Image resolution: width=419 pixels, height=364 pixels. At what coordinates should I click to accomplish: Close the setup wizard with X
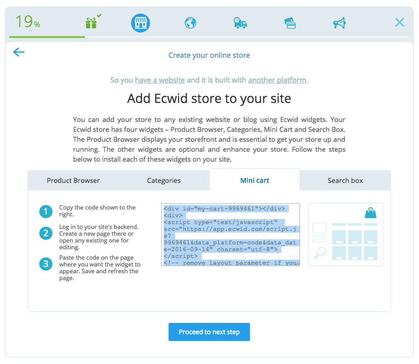[400, 23]
